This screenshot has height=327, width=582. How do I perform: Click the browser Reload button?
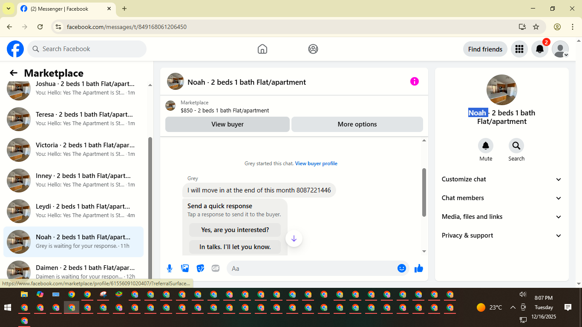point(40,27)
